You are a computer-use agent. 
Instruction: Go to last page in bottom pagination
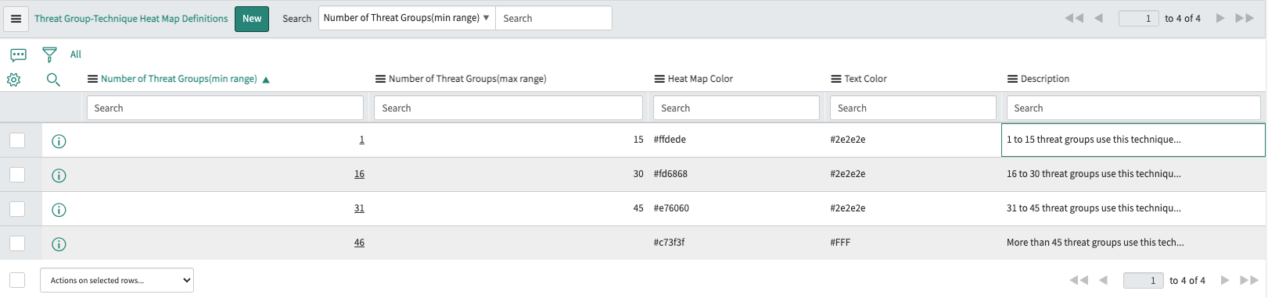click(x=1249, y=280)
